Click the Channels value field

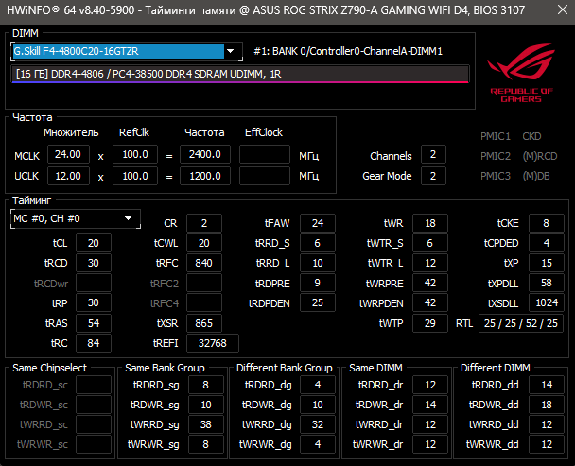click(433, 154)
